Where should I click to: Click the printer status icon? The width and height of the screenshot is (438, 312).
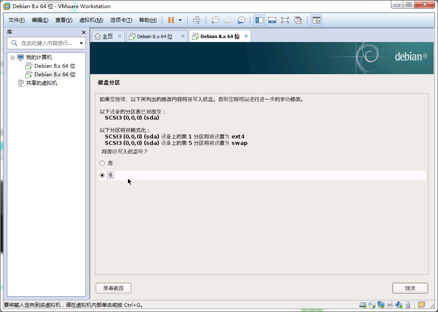click(390, 305)
